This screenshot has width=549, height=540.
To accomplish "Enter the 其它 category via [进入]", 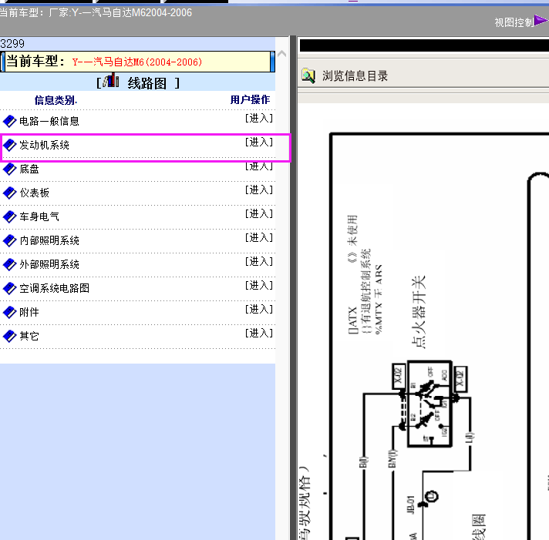I will [259, 334].
